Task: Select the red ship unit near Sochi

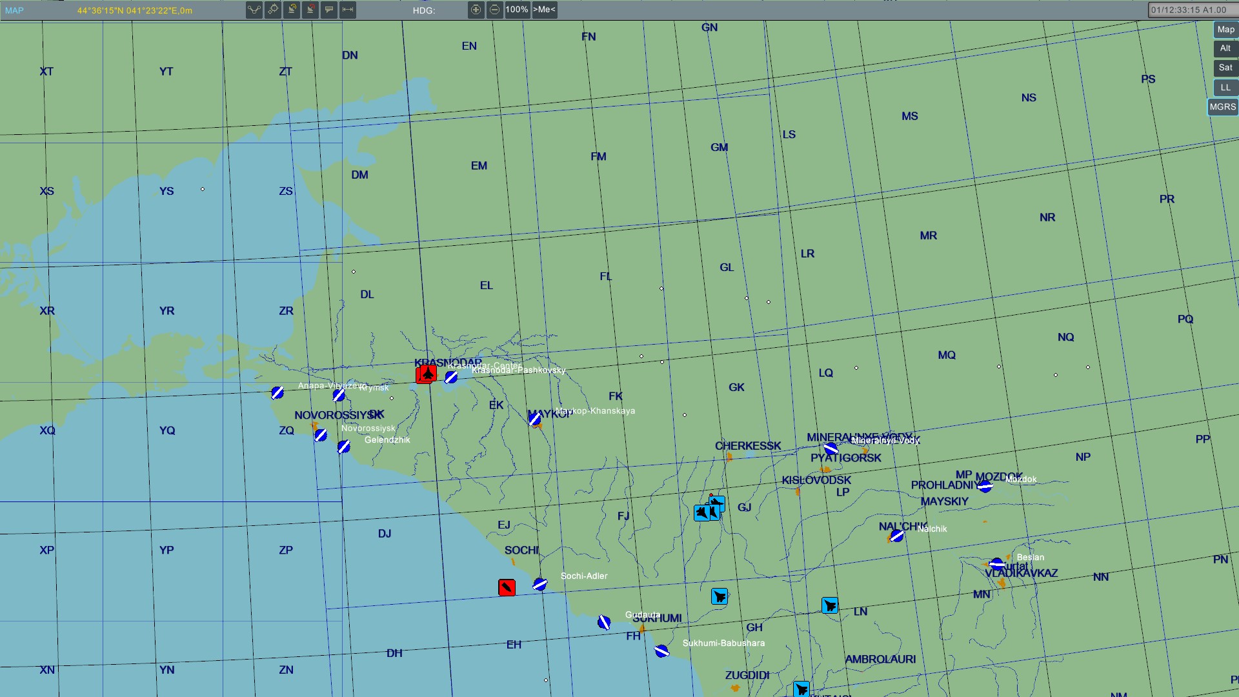Action: tap(507, 587)
